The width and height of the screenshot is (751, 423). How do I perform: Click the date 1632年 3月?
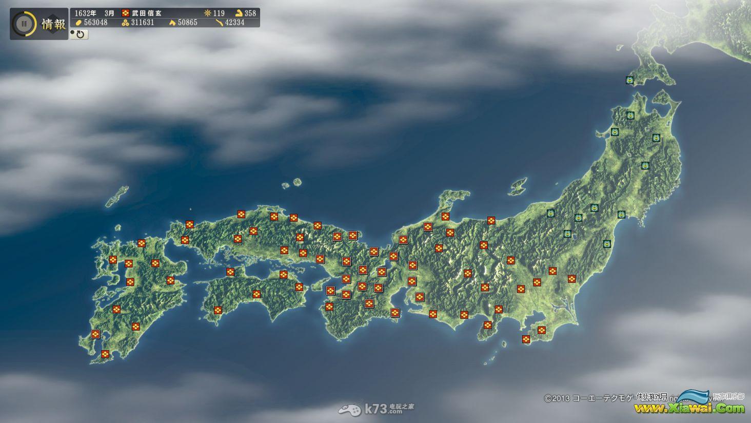[x=95, y=13]
